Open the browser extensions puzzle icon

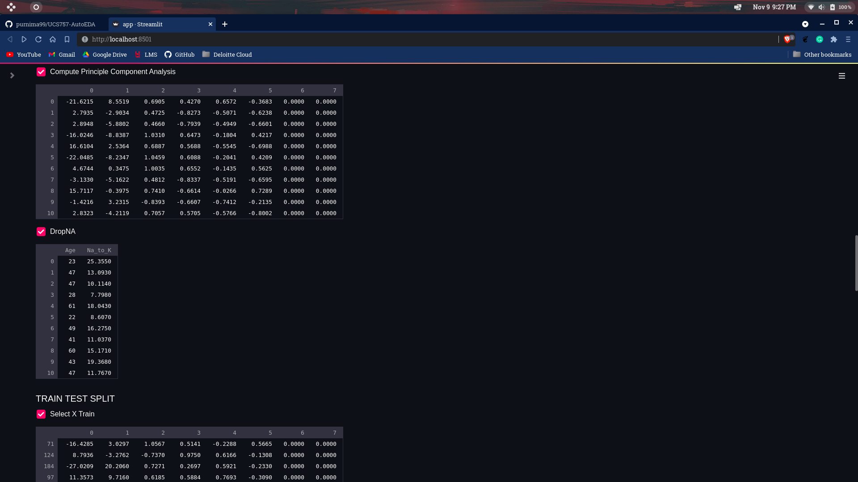pyautogui.click(x=834, y=39)
